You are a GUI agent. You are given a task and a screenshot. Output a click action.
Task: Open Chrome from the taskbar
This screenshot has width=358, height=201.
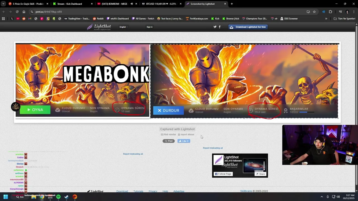point(42,197)
